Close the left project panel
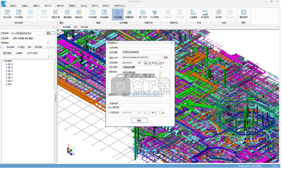Image resolution: width=282 pixels, height=170 pixels. coord(54,27)
